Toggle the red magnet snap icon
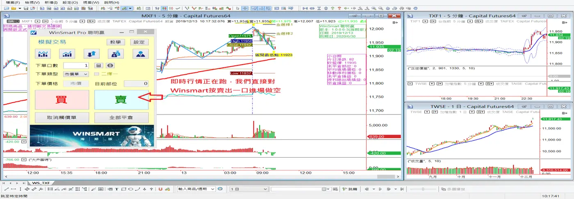 coord(160,189)
